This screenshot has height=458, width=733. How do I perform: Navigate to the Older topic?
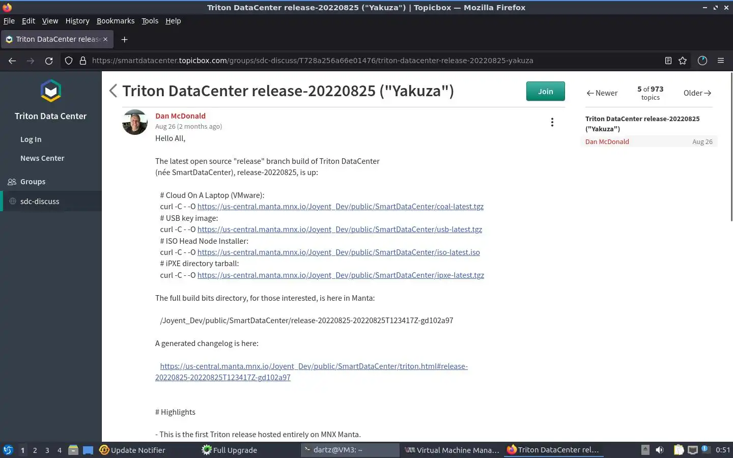pos(697,93)
